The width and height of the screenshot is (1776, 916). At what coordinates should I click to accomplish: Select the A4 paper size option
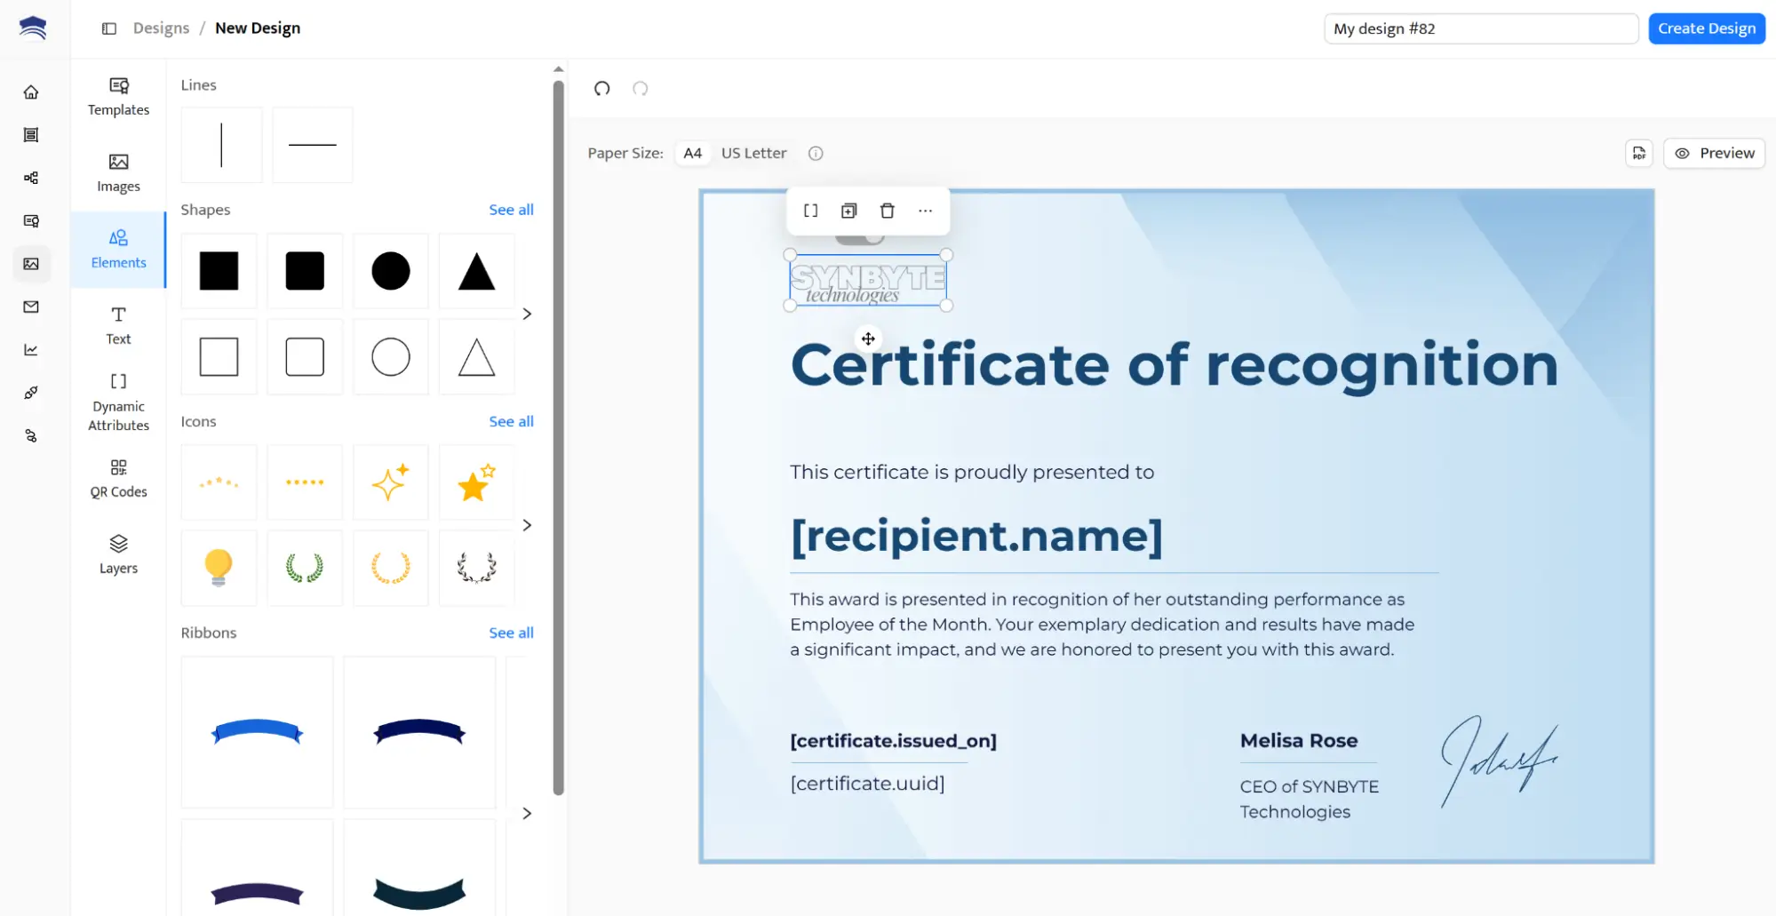pyautogui.click(x=692, y=153)
